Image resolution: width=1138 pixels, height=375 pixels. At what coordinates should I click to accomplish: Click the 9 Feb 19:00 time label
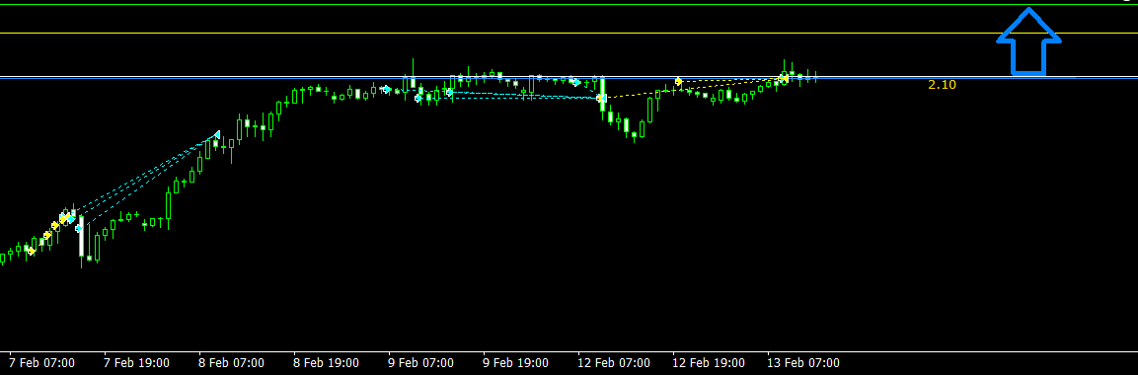(516, 363)
